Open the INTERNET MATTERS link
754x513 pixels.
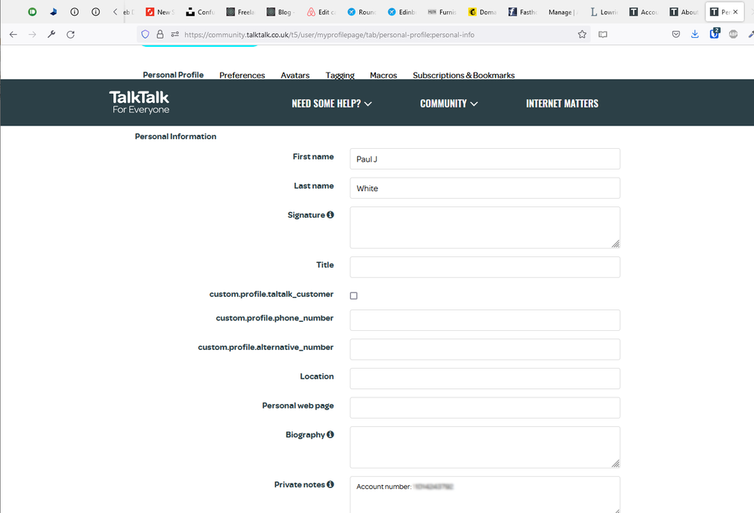[562, 104]
